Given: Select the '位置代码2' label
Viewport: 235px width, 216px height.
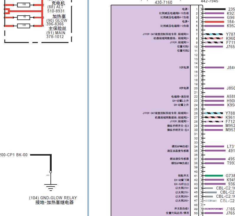Looking at the screenshot, I should 183,51.
